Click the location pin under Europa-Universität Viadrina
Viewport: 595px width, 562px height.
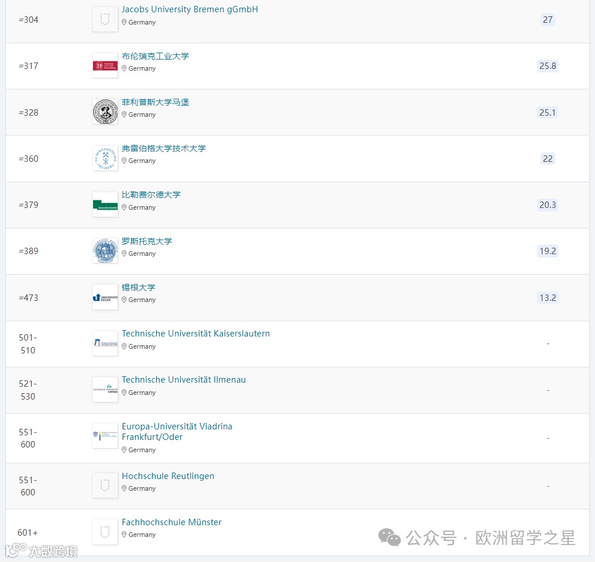(x=124, y=450)
